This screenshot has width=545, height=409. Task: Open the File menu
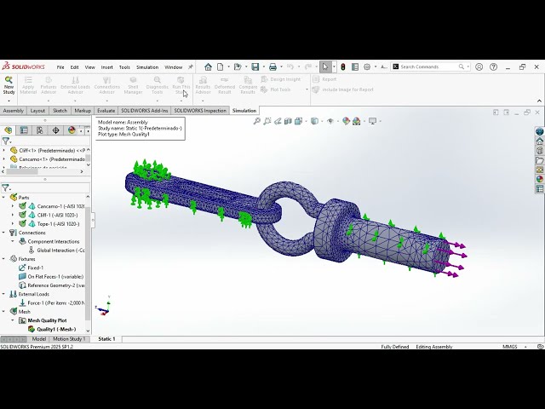click(60, 67)
